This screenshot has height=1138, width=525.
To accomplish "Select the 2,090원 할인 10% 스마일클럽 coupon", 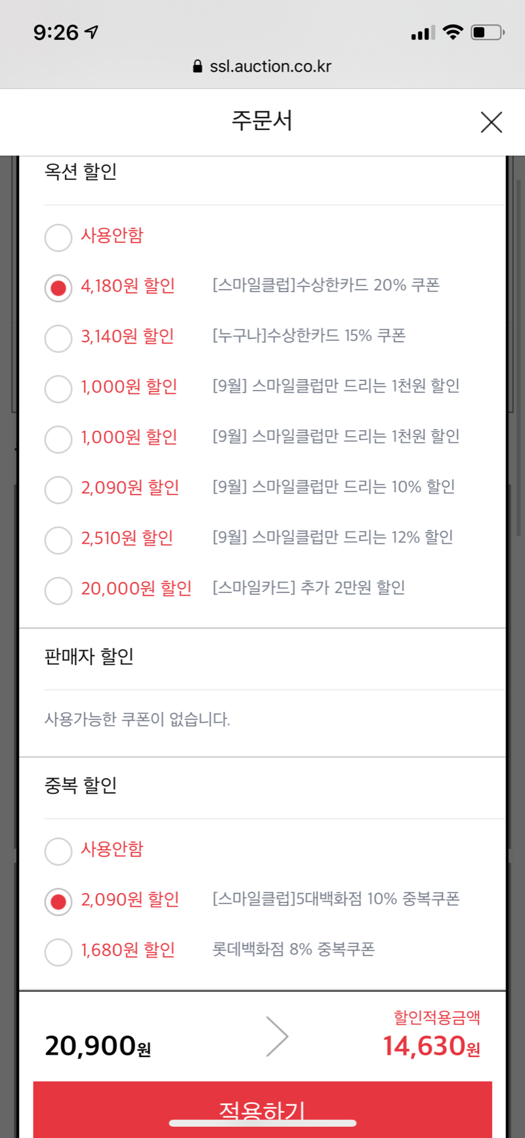I will pyautogui.click(x=58, y=489).
